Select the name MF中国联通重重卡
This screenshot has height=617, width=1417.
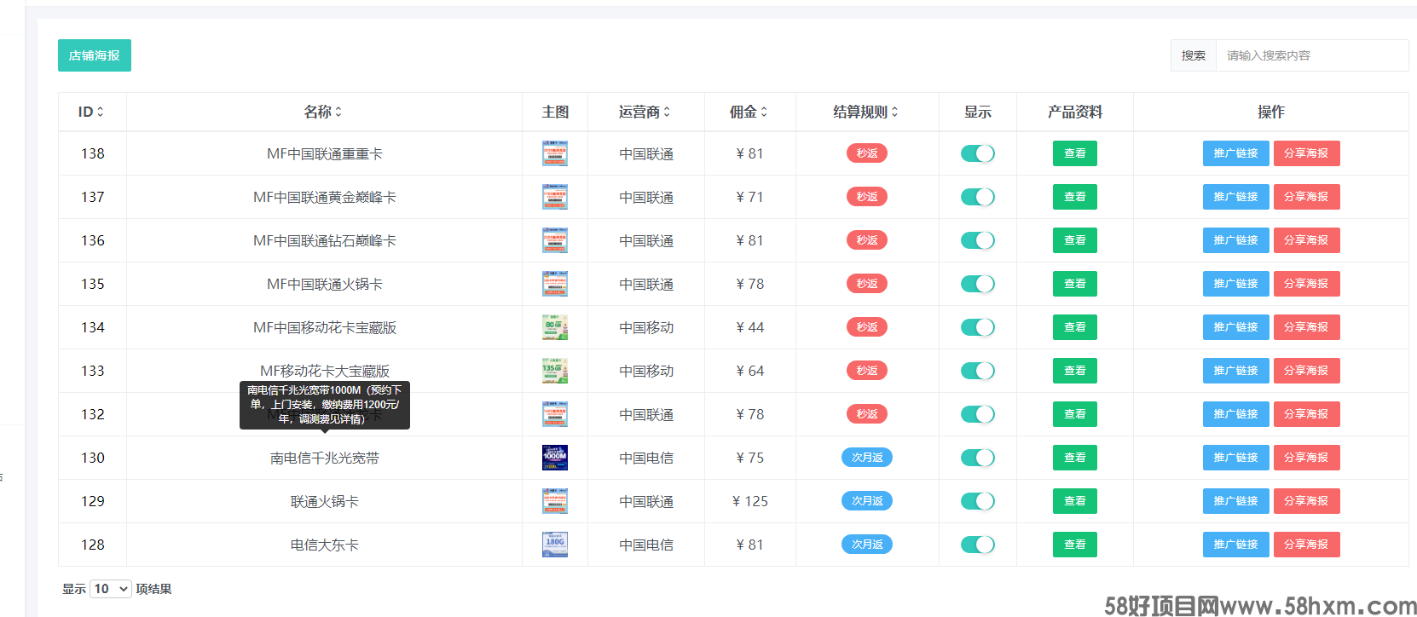click(325, 154)
